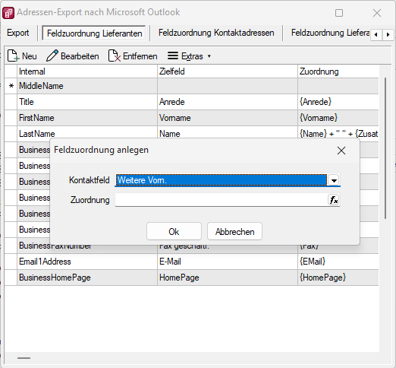Click the Adressen-Export application icon

8,13
